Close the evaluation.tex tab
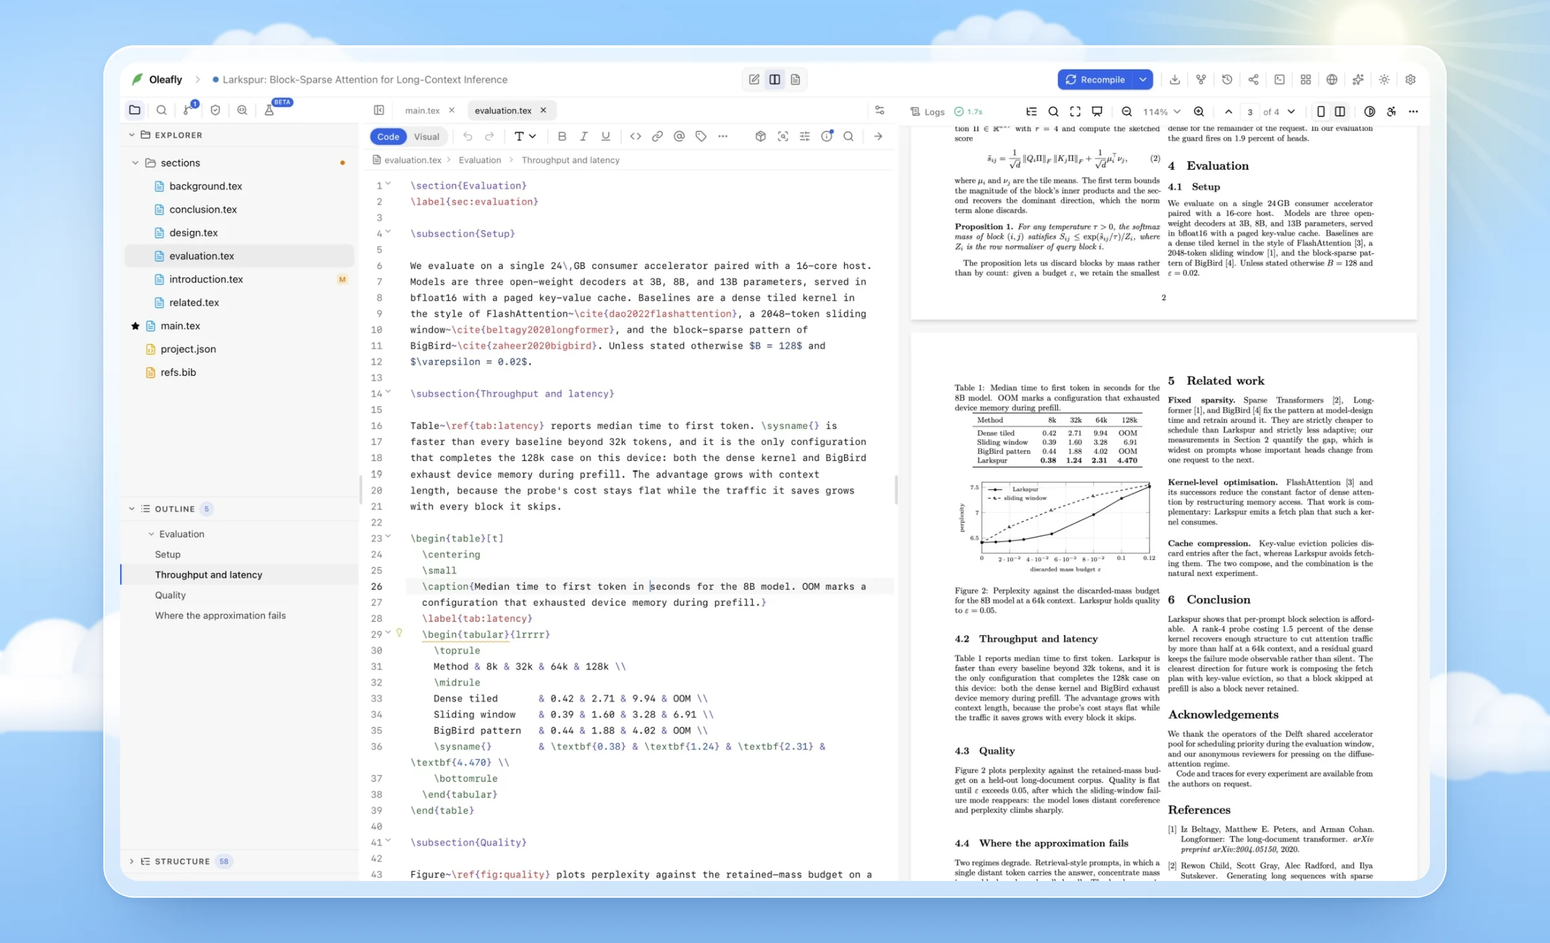Screen dimensions: 1550x943 [x=543, y=110]
